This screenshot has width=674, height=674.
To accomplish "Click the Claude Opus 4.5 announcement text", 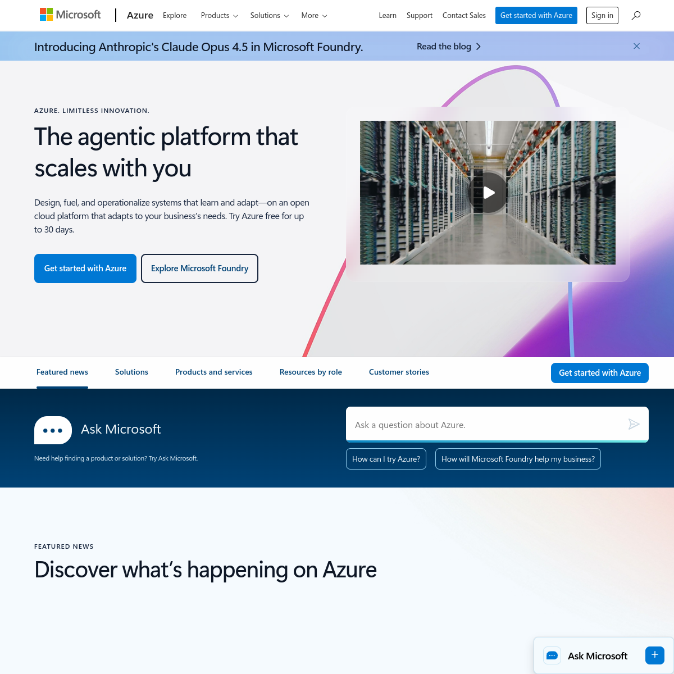I will (199, 47).
